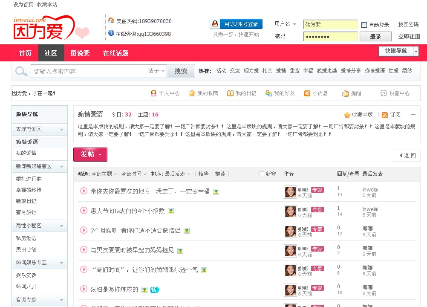This screenshot has width=427, height=307.
Task: Click 用QQ帐号登录 button
Action: (236, 24)
